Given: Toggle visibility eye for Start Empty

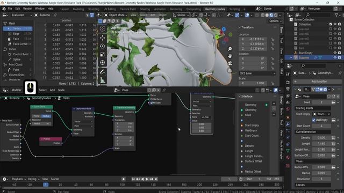Looking at the screenshot, I should coord(335,53).
